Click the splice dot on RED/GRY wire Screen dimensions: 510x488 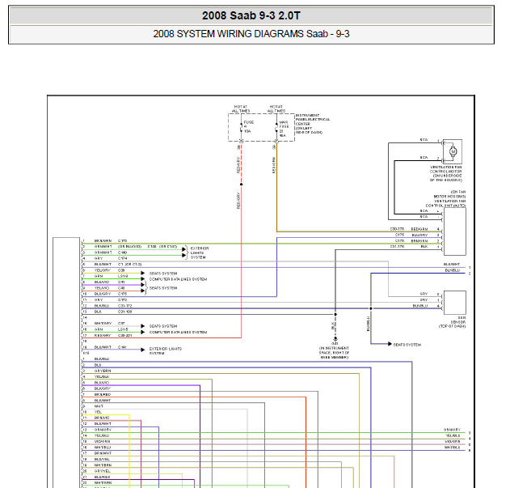(242, 185)
